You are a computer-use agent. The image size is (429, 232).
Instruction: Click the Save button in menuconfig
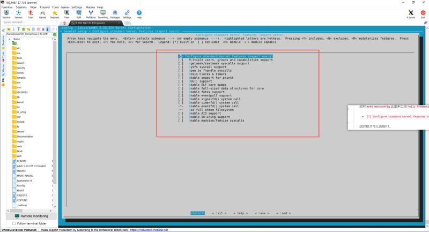pyautogui.click(x=262, y=213)
